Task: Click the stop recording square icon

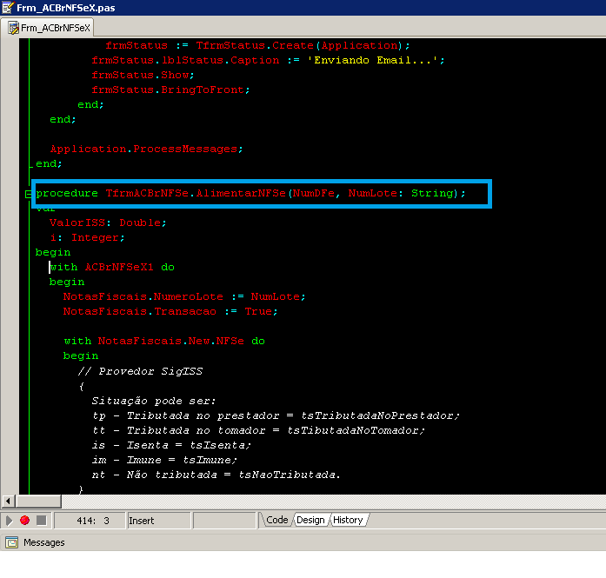Action: pyautogui.click(x=42, y=521)
